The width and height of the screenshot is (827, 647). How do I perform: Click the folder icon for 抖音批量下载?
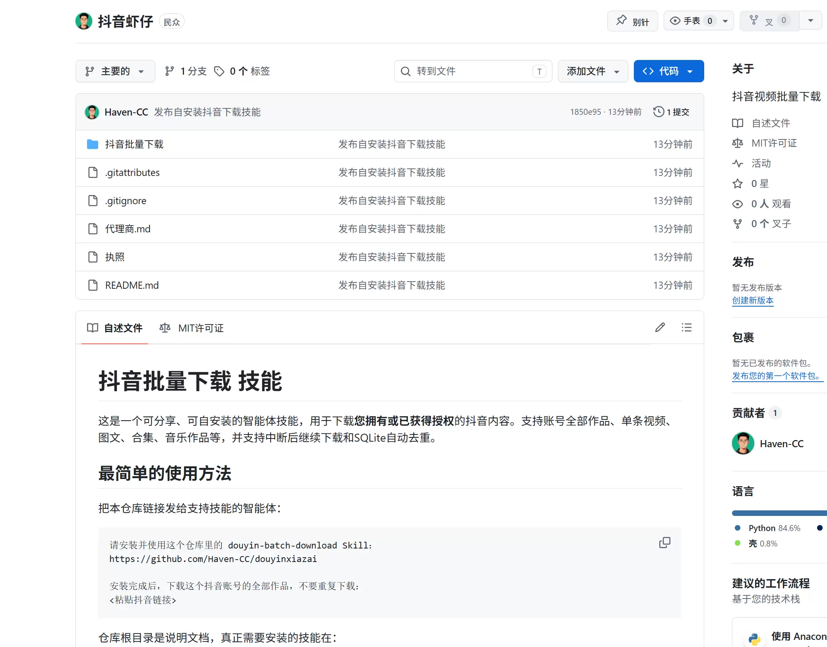coord(93,144)
